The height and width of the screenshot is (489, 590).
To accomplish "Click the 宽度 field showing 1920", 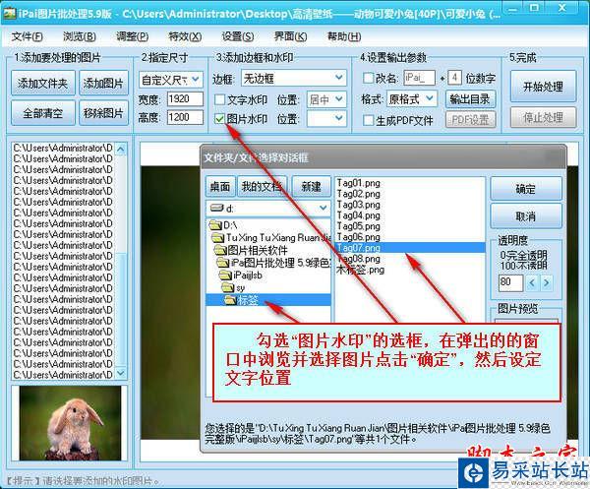I will (x=185, y=99).
